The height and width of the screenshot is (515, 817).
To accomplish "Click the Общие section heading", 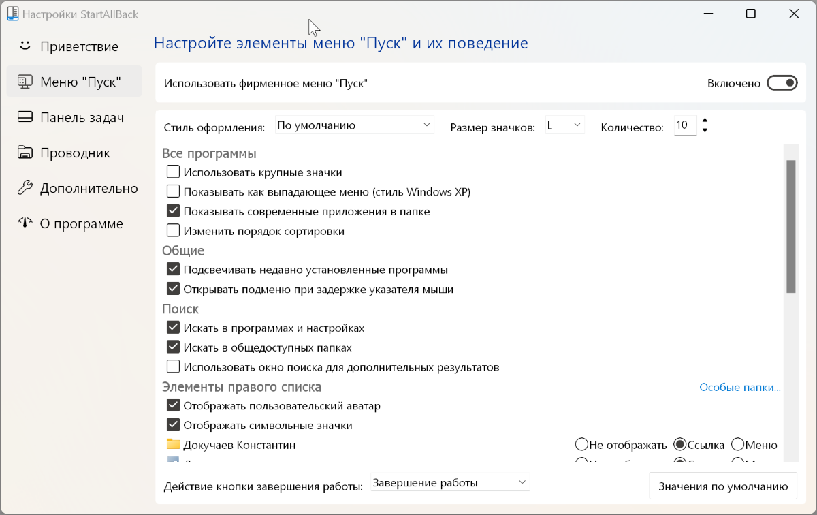I will tap(183, 251).
